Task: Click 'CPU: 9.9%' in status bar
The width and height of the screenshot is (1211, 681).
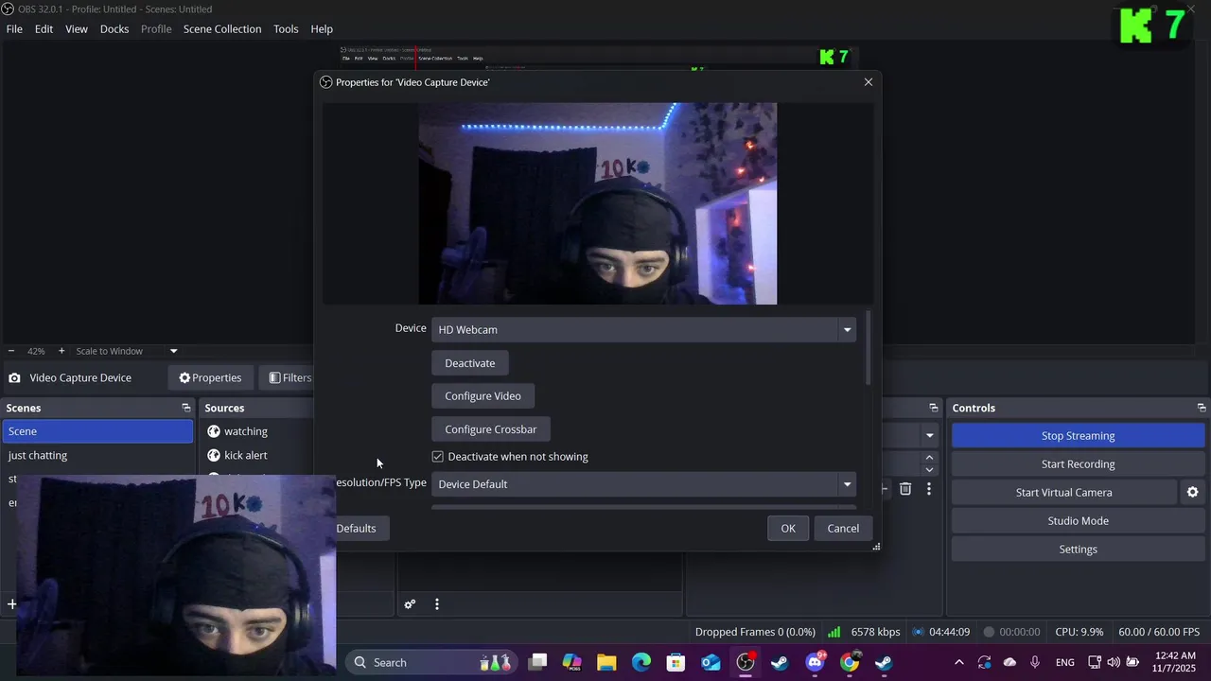Action: (1079, 632)
